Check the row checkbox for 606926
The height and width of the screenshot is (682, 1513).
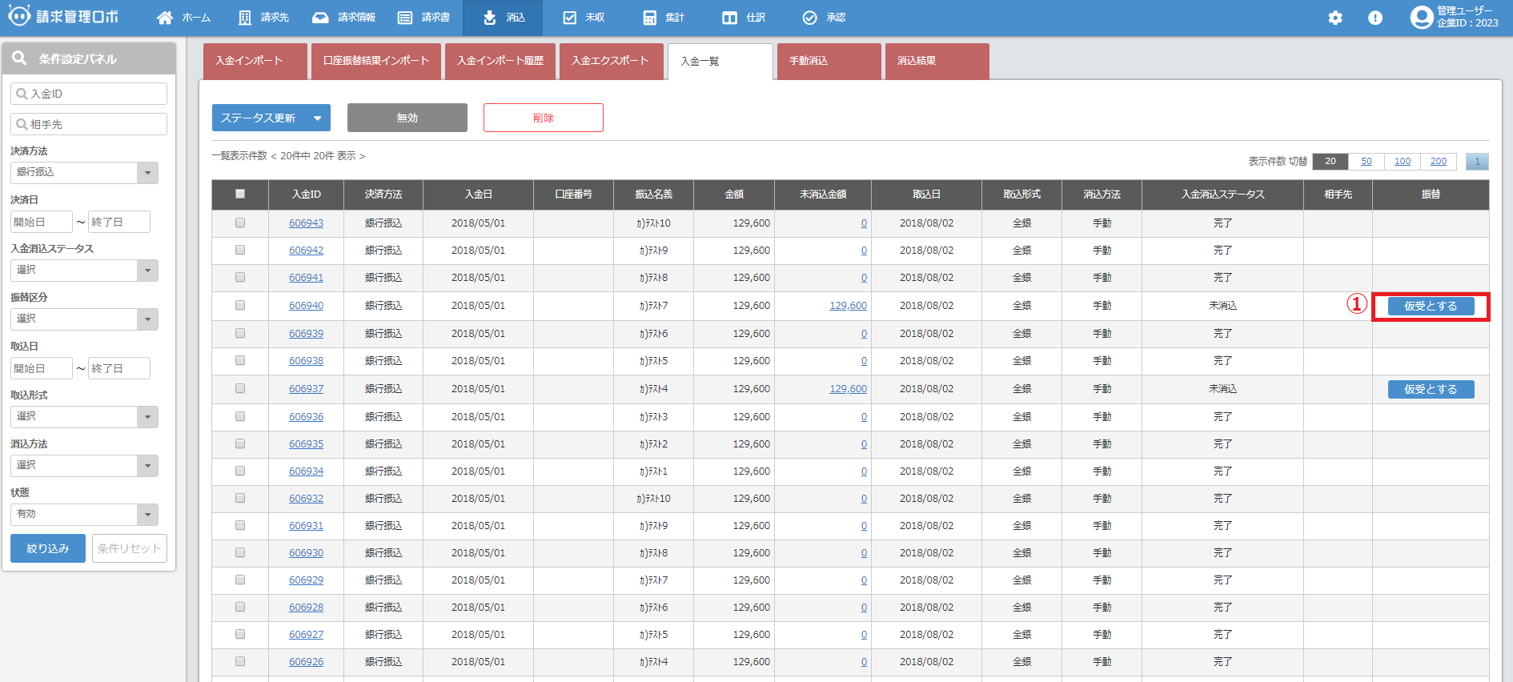pyautogui.click(x=240, y=662)
